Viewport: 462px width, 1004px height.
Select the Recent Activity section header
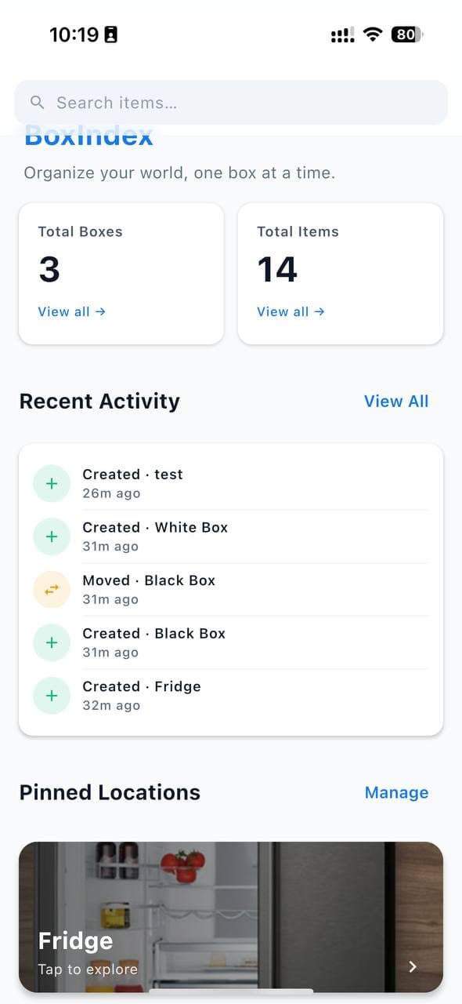[99, 401]
